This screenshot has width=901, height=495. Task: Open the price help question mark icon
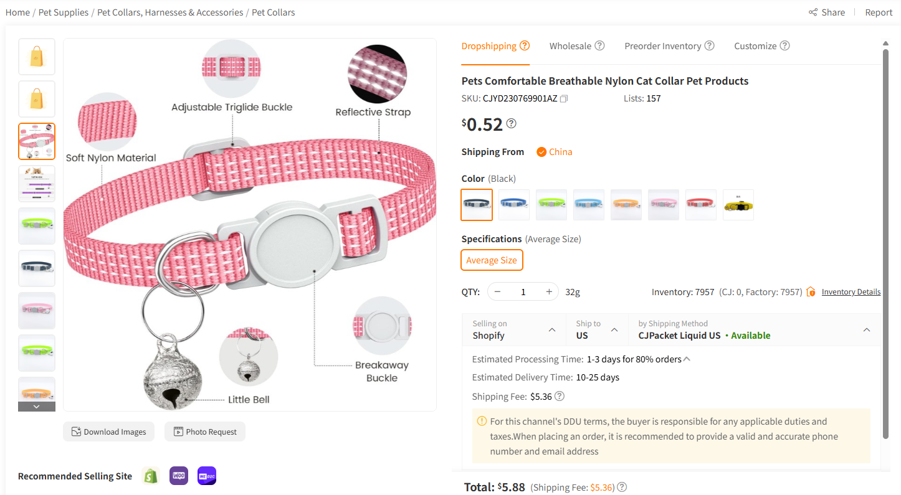click(511, 123)
